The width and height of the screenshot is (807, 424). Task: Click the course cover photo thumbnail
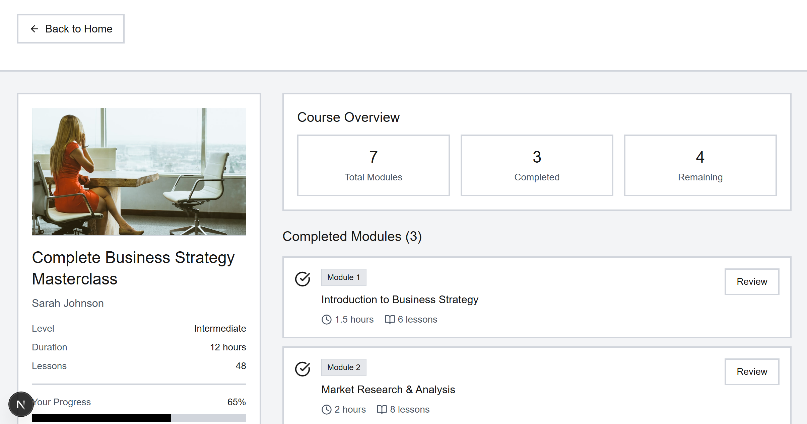click(139, 171)
